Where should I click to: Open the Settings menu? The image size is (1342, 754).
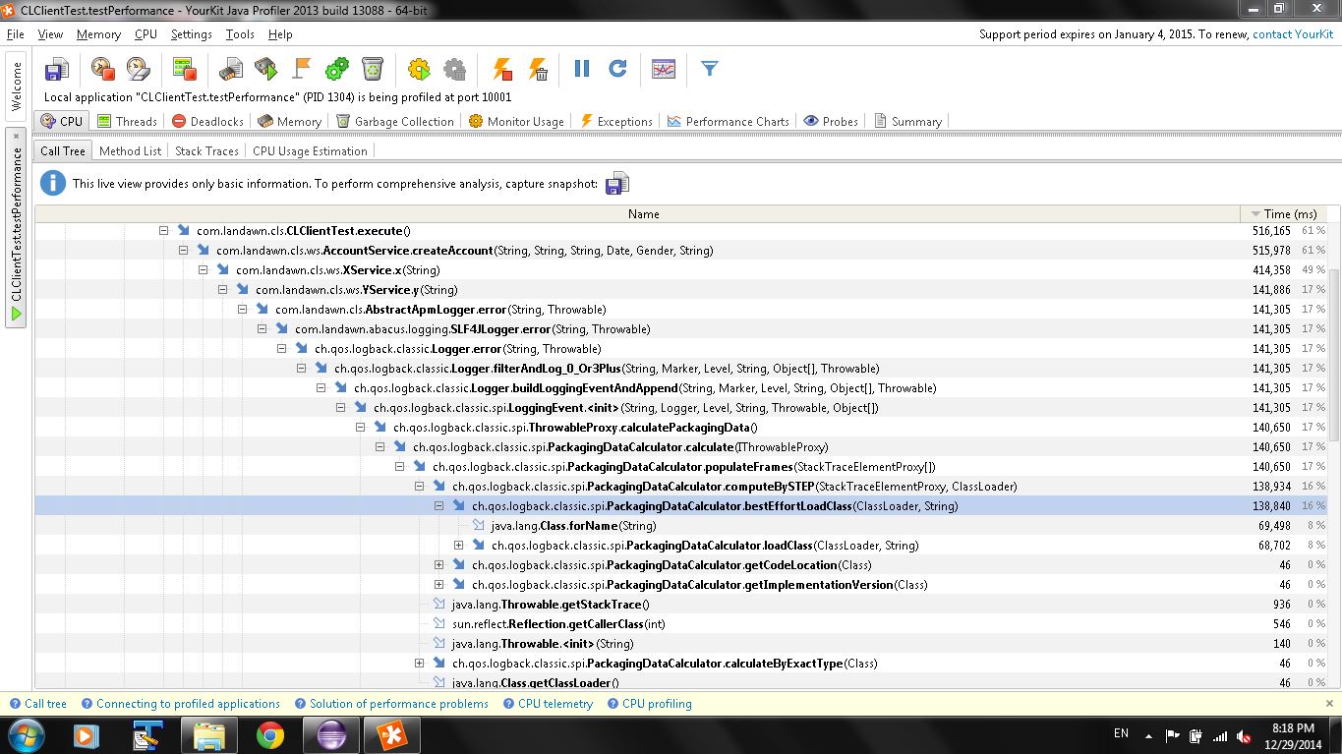[x=191, y=34]
